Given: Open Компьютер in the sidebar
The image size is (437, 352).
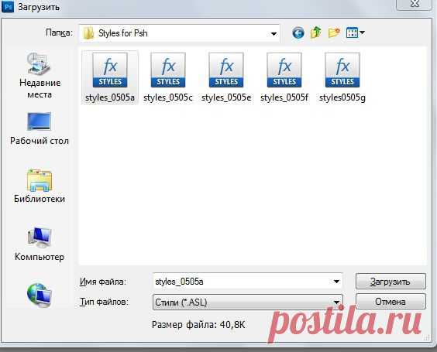Looking at the screenshot, I should (40, 244).
